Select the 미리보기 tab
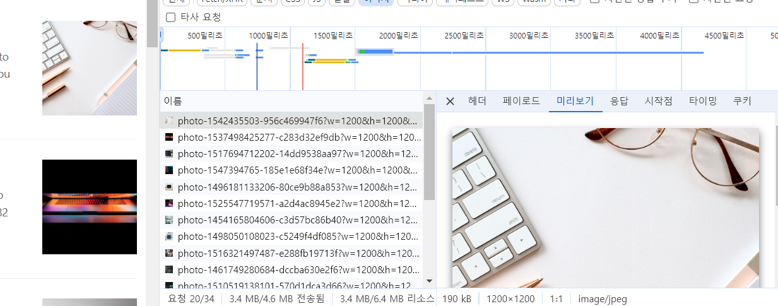 pos(575,101)
